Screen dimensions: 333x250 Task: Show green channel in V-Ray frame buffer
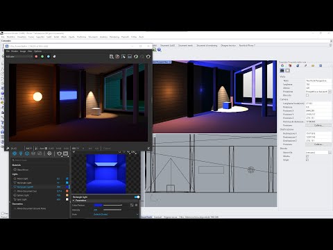(x=42, y=56)
